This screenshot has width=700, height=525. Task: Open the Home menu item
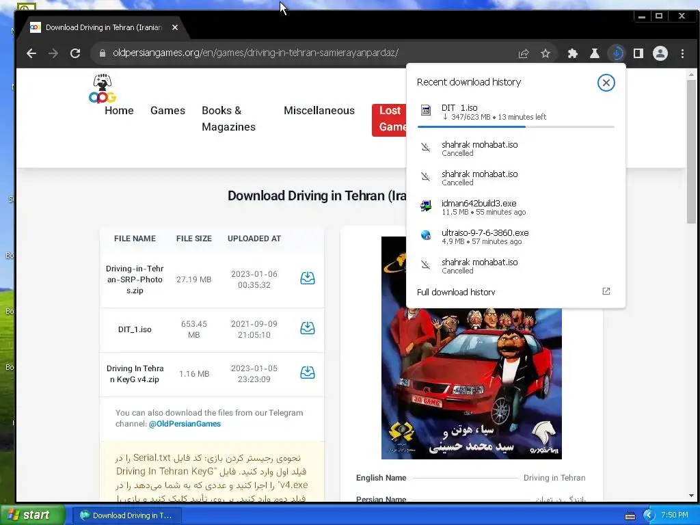pyautogui.click(x=119, y=110)
